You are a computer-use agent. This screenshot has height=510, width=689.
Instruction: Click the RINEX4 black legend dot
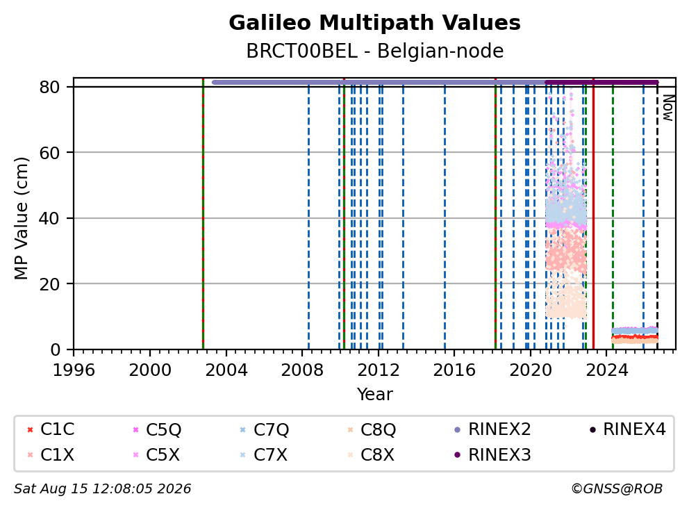pyautogui.click(x=592, y=429)
